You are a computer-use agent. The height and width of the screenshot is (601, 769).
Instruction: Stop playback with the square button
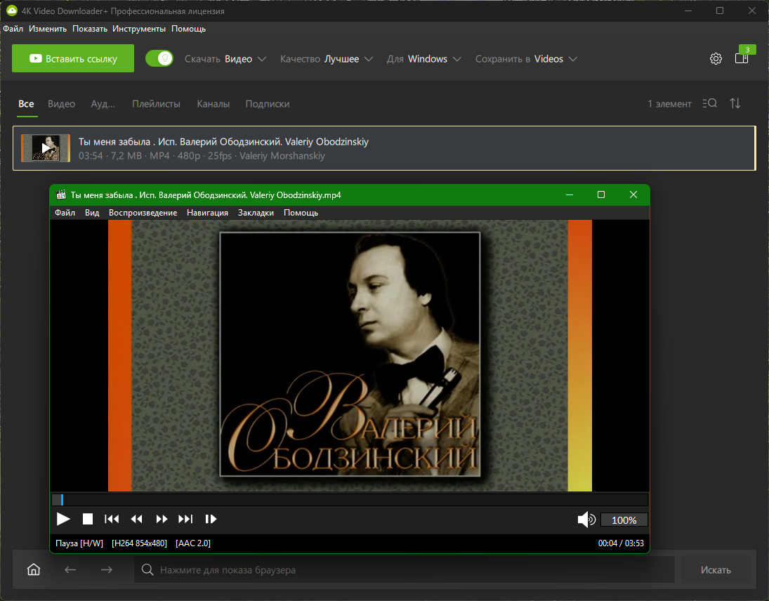click(88, 519)
